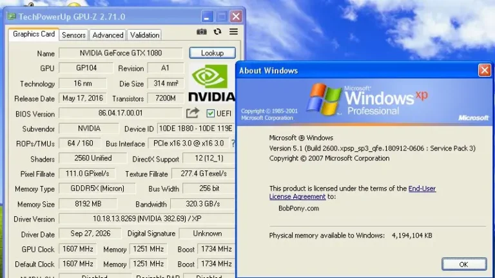Click the Lookup button
Image resolution: width=495 pixels, height=278 pixels.
click(x=213, y=53)
